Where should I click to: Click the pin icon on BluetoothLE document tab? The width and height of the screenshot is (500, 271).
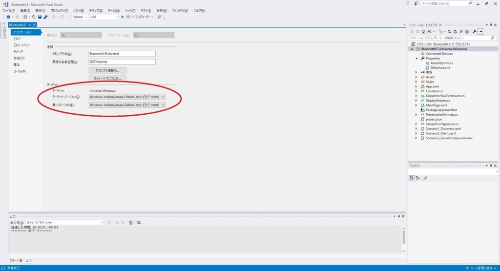pos(30,25)
